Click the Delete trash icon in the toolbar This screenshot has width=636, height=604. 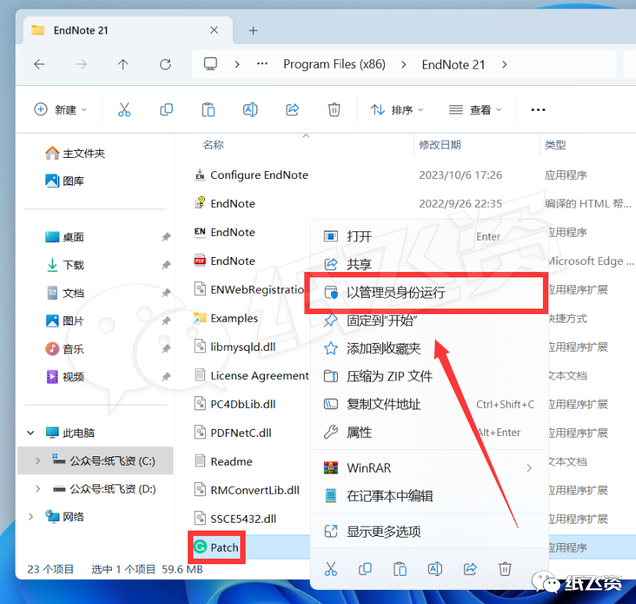click(334, 109)
